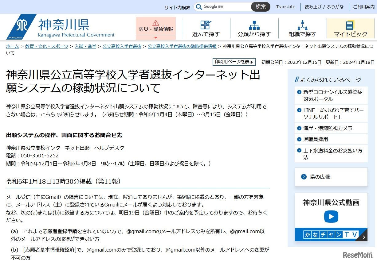This screenshot has width=377, height=262.
Task: Show the 印刷用ページを表示 print view
Action: pos(234,62)
